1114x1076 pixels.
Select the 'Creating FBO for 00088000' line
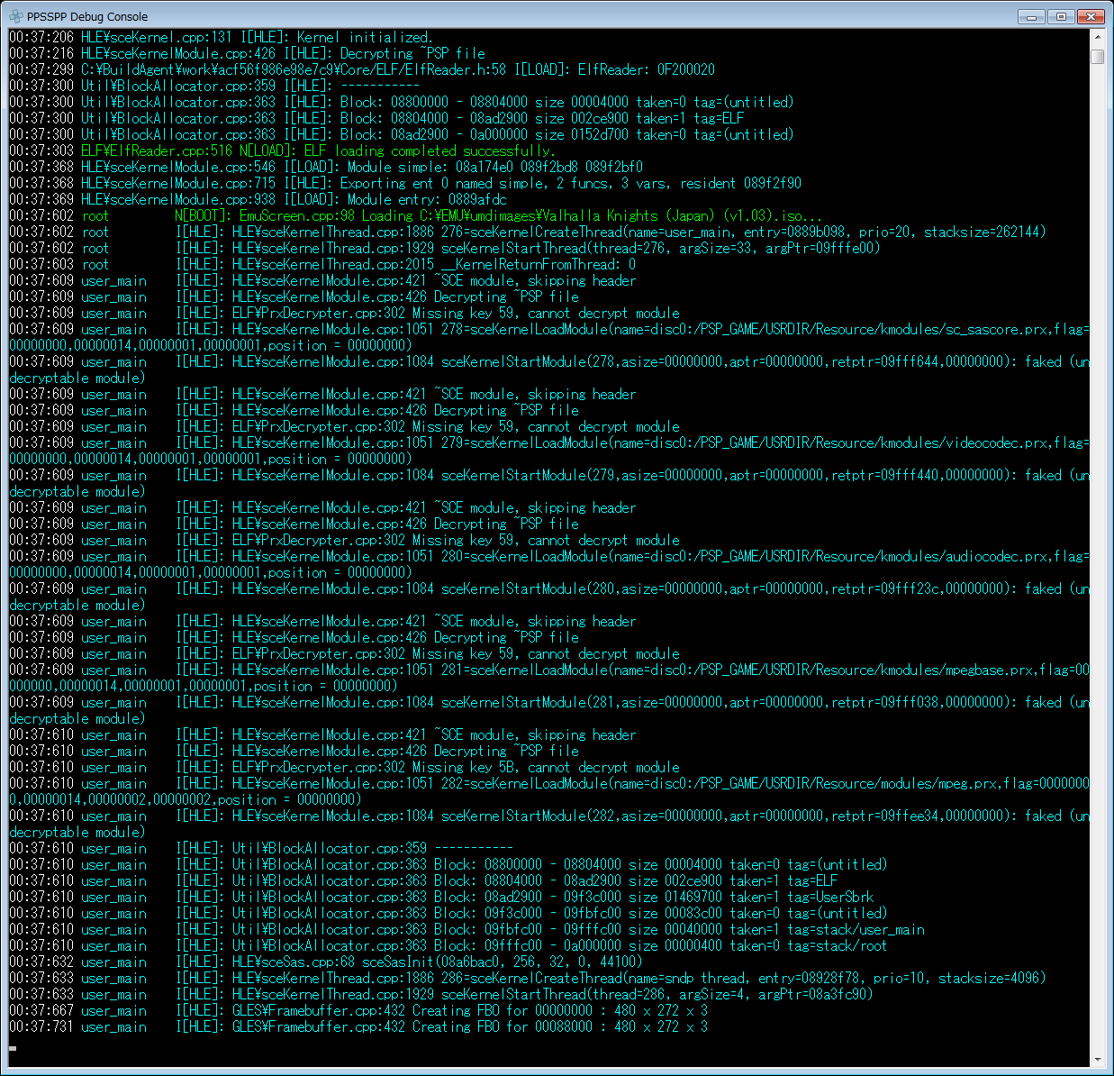(x=358, y=1026)
